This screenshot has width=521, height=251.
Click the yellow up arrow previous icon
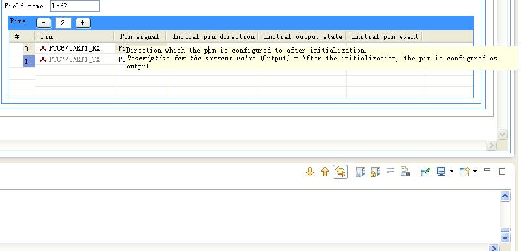325,172
